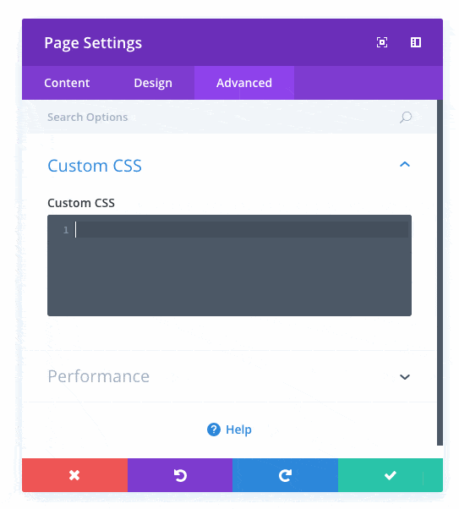
Task: Click inside the Custom CSS code editor
Action: point(229,265)
